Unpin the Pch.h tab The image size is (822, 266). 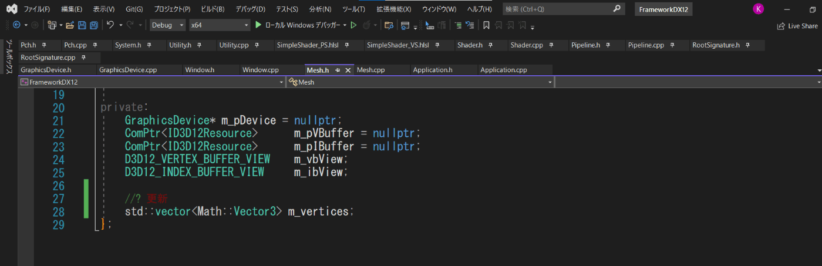[44, 45]
